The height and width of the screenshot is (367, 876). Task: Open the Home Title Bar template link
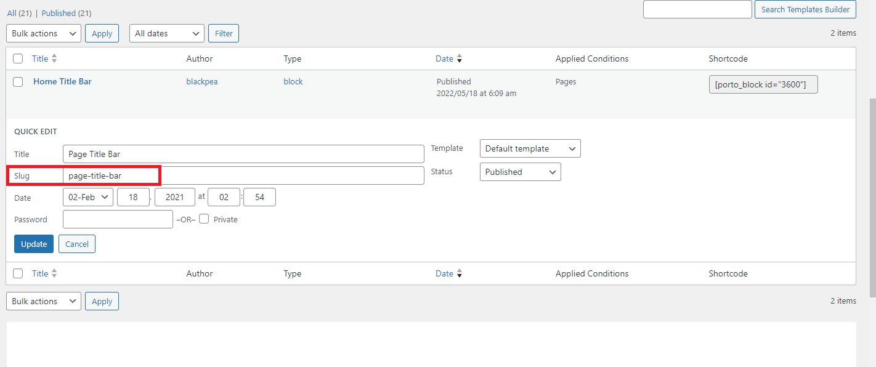coord(62,81)
